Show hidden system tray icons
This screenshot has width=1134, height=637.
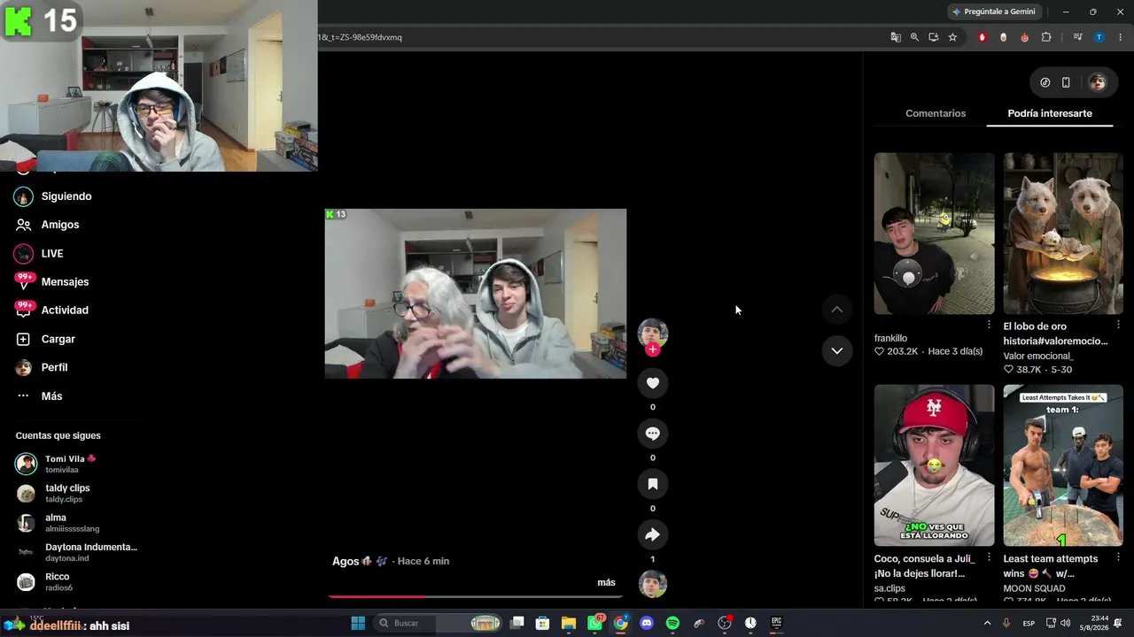pyautogui.click(x=987, y=623)
